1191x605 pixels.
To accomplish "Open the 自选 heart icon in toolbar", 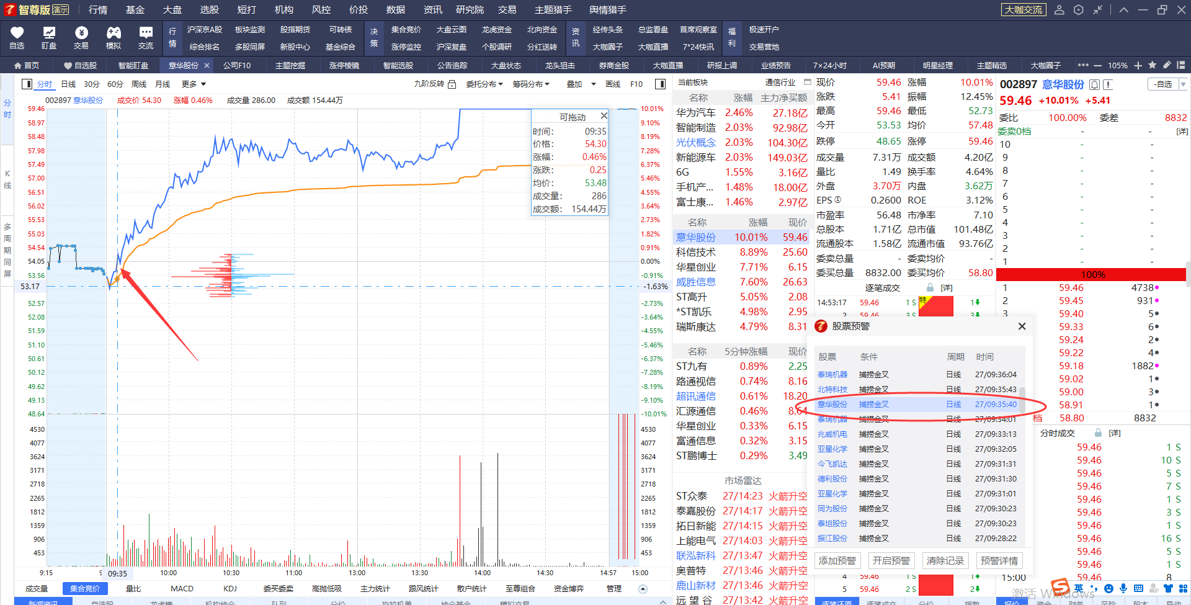I will 17,33.
